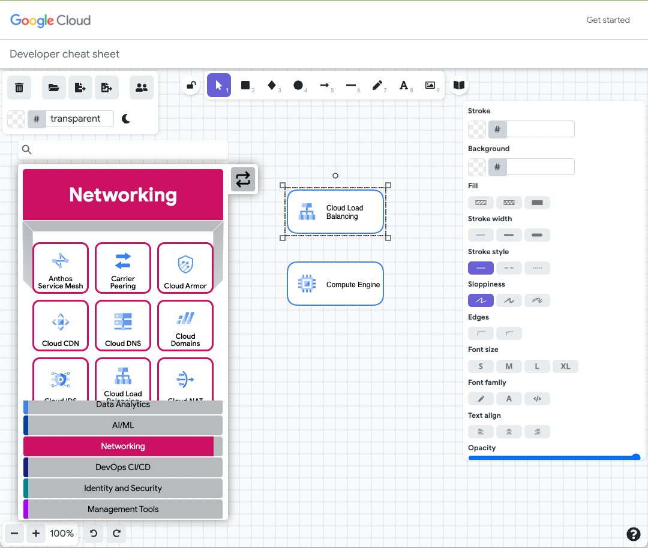Toggle the tool lock icon

[191, 86]
